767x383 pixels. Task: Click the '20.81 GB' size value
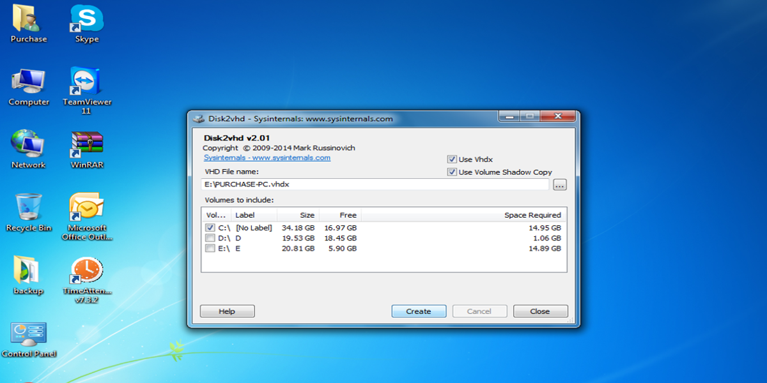point(298,248)
